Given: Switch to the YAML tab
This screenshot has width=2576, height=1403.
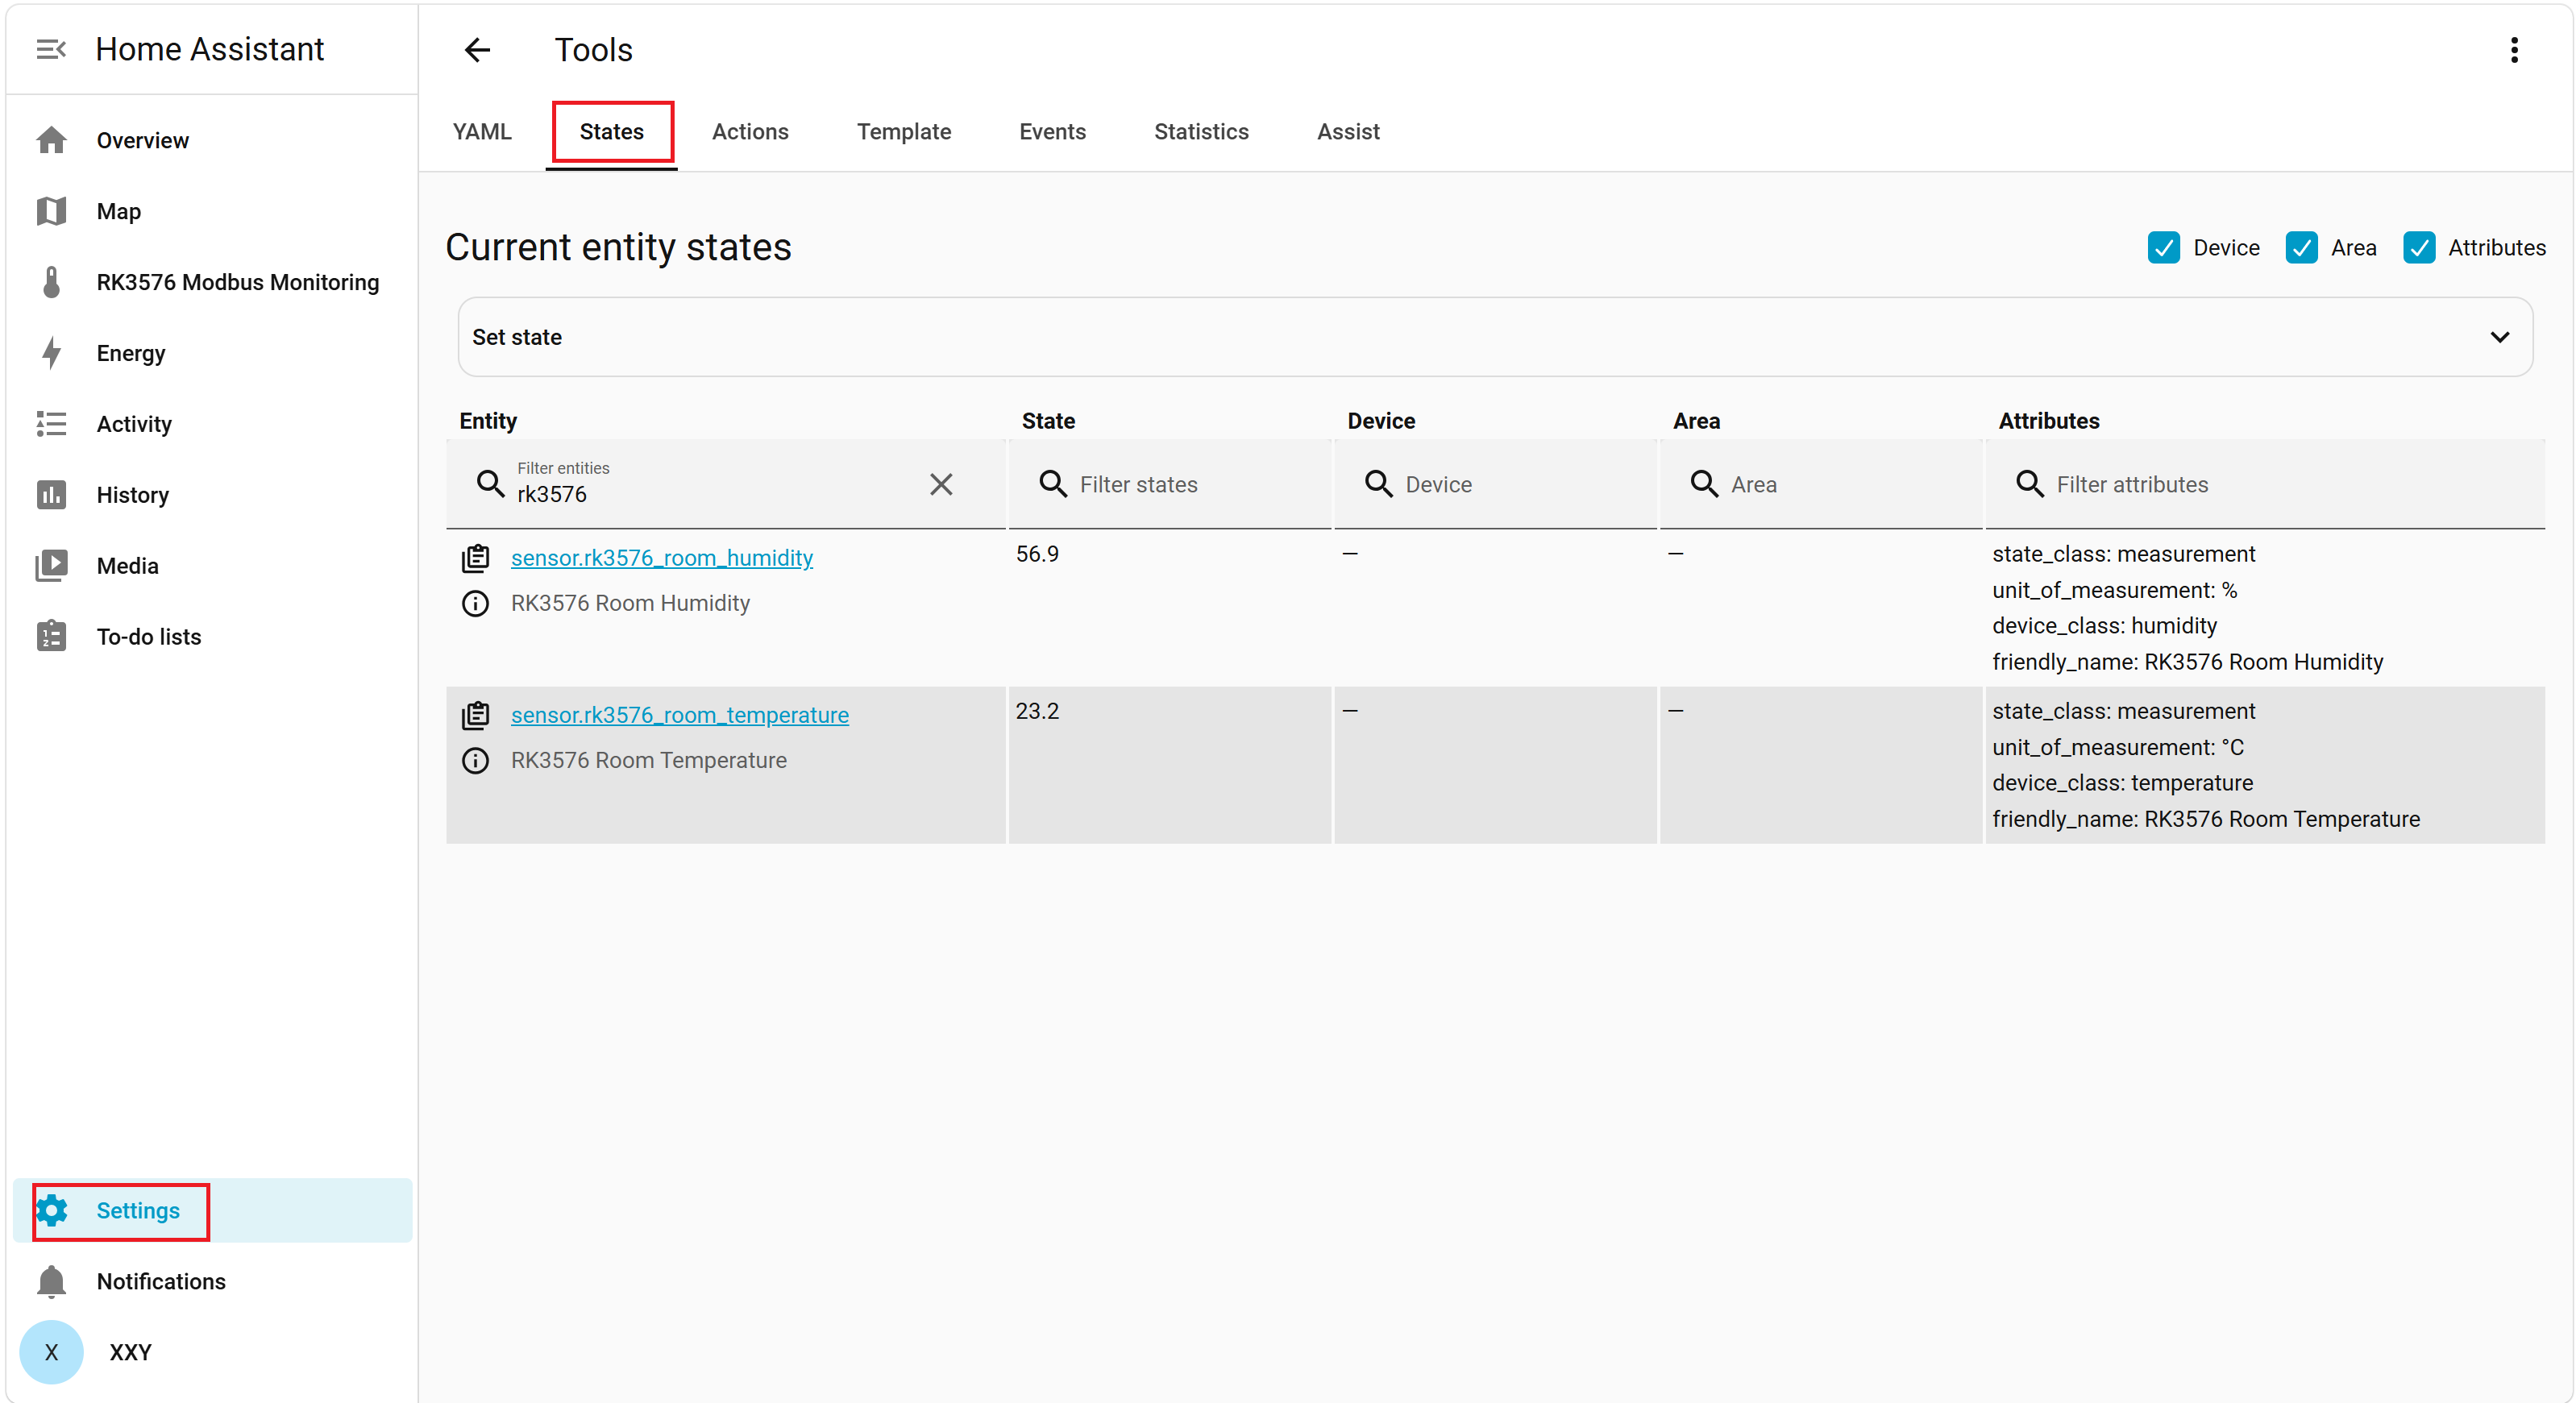Looking at the screenshot, I should point(482,132).
